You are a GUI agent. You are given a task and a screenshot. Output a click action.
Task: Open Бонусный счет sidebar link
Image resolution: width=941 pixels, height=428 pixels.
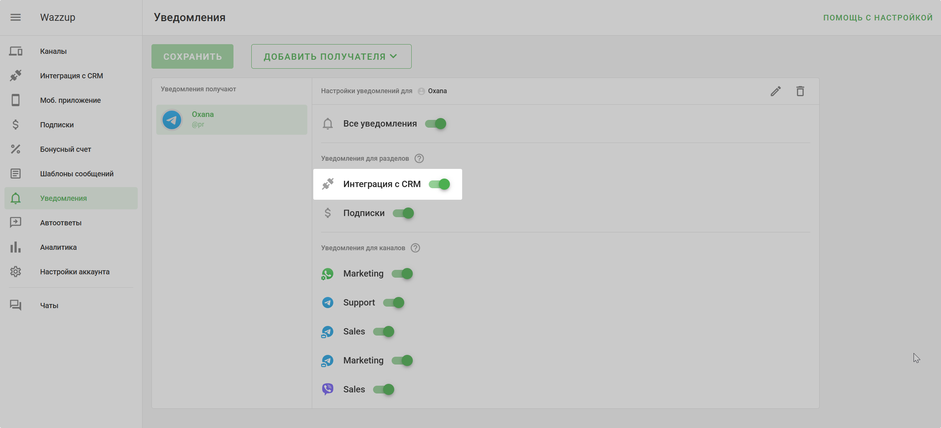coord(71,149)
